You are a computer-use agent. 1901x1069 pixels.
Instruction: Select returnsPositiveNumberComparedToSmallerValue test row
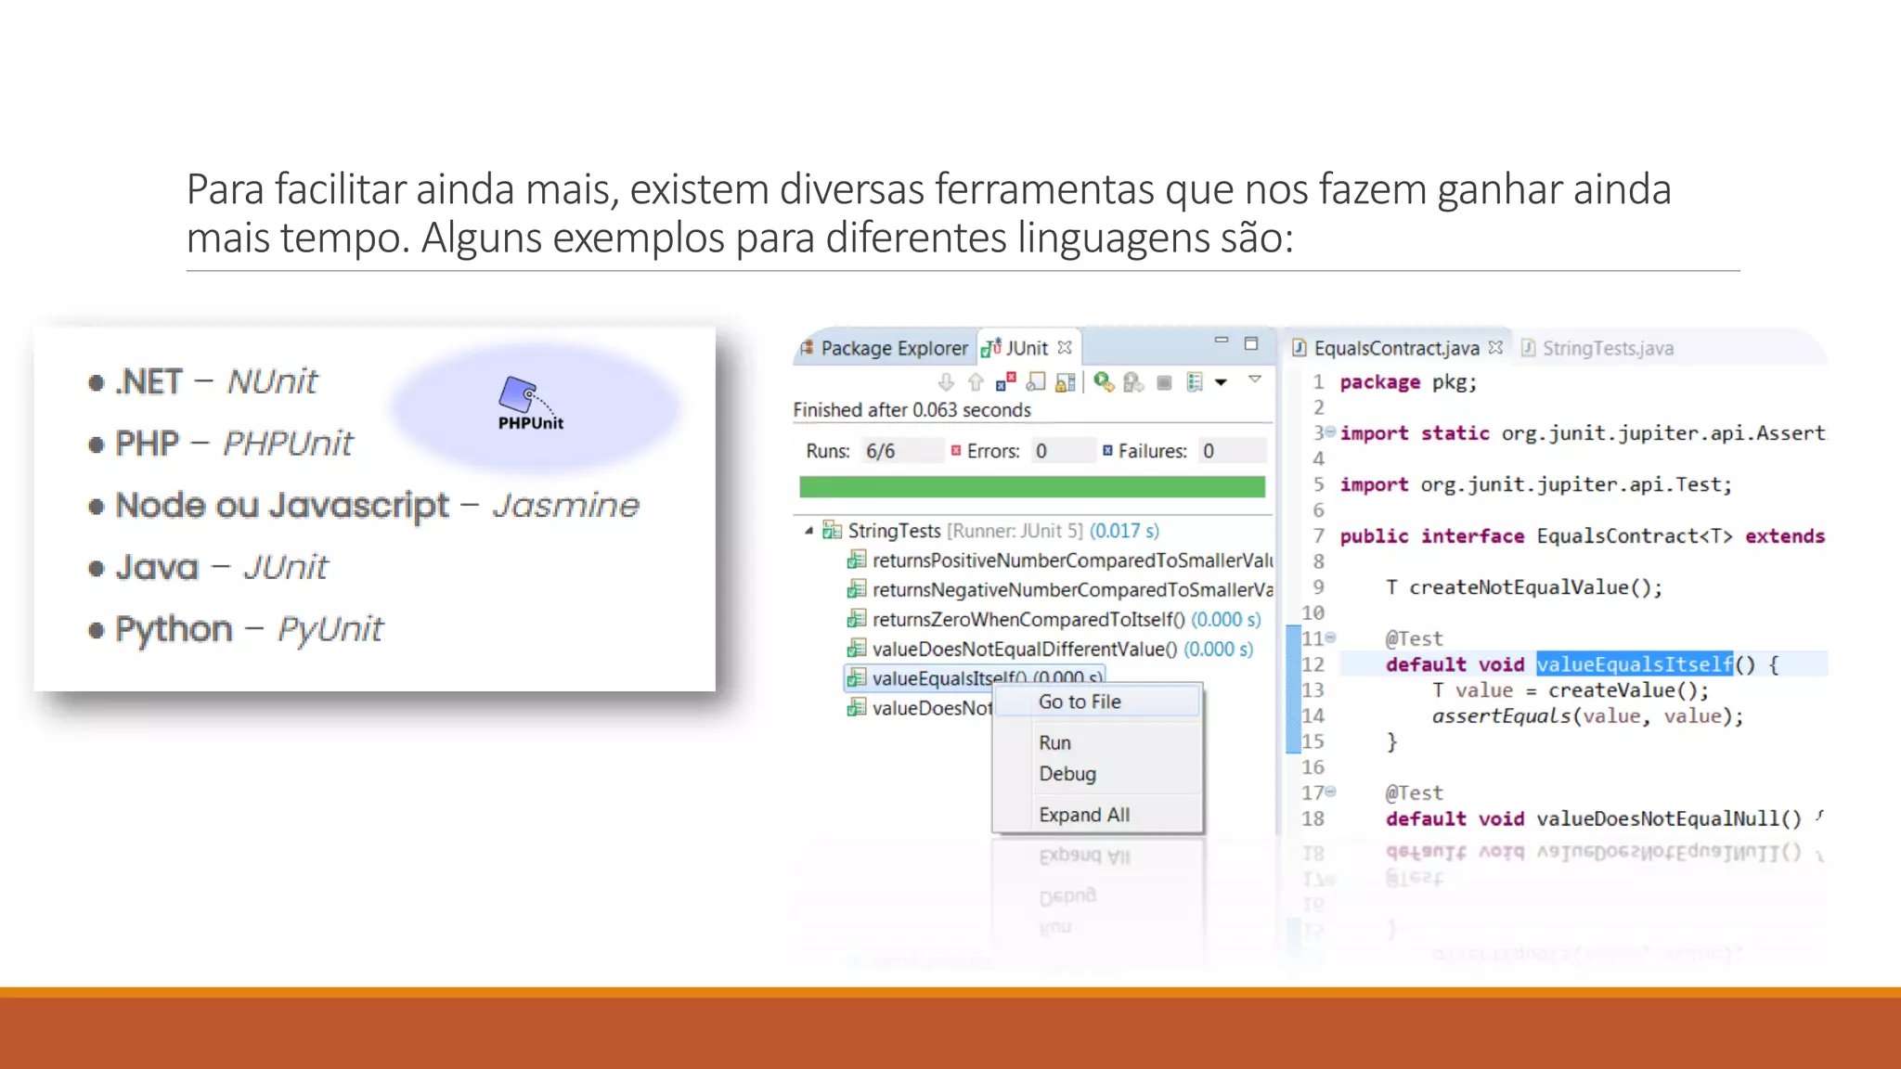pyautogui.click(x=1060, y=560)
